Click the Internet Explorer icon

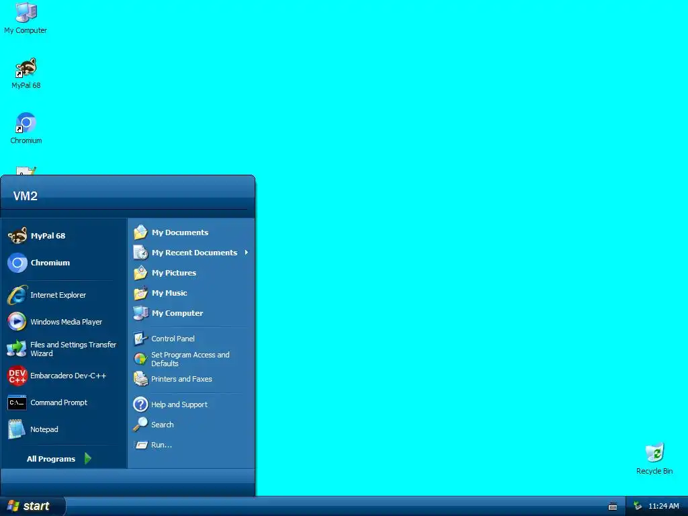point(17,295)
